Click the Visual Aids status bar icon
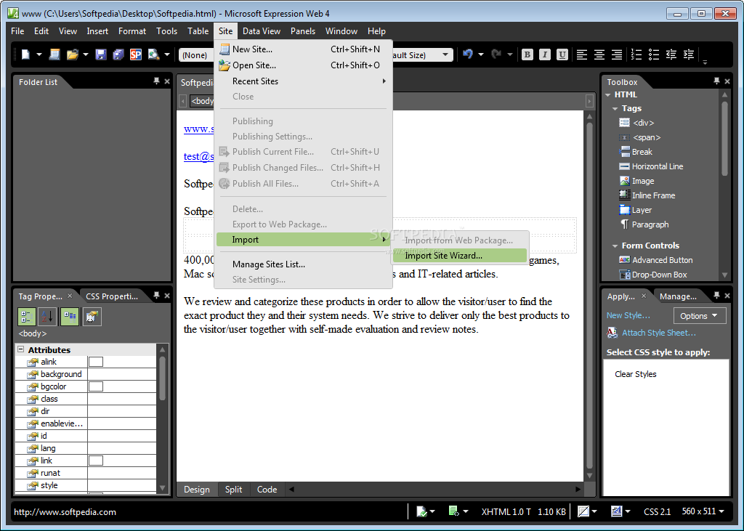 tap(583, 511)
